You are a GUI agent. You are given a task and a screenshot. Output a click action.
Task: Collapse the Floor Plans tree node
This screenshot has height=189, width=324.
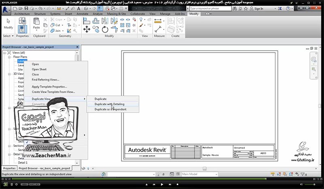9,57
